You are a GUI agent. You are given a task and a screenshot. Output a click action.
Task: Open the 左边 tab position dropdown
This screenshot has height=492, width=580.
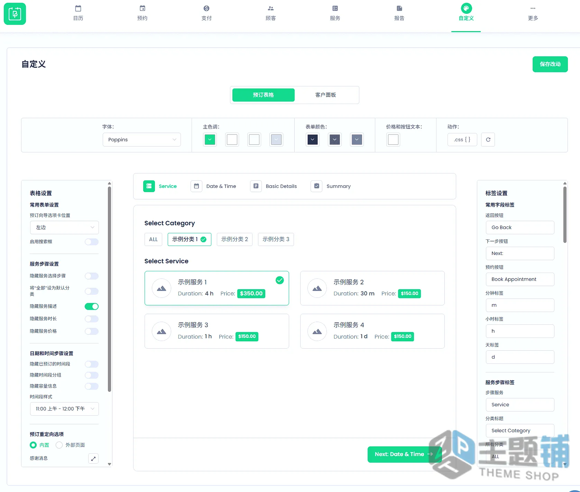coord(64,227)
